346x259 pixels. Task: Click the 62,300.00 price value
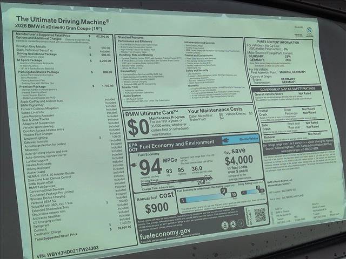(x=103, y=37)
